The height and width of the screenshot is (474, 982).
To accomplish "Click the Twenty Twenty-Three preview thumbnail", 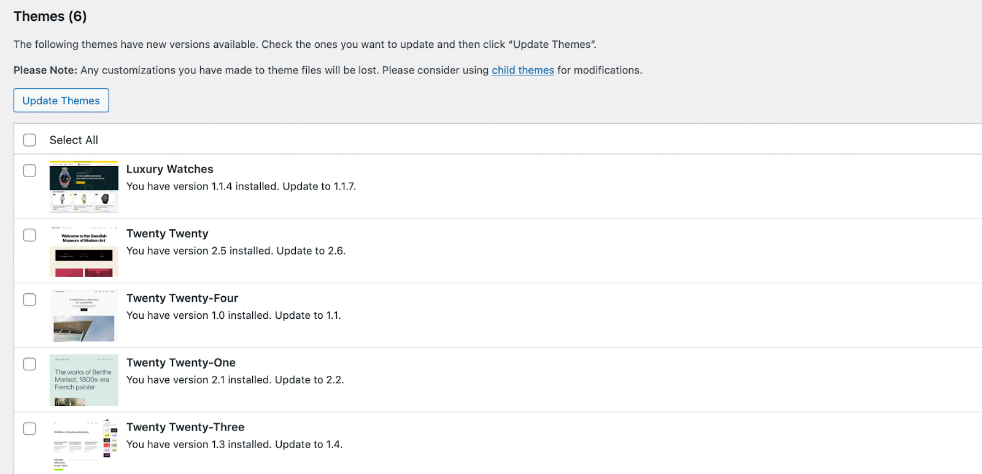I will point(83,444).
